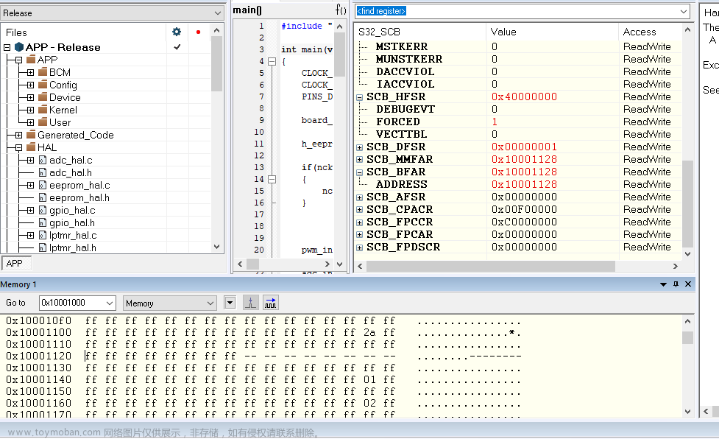Image resolution: width=719 pixels, height=439 pixels.
Task: Click the S32_SCB column header
Action: 379,32
